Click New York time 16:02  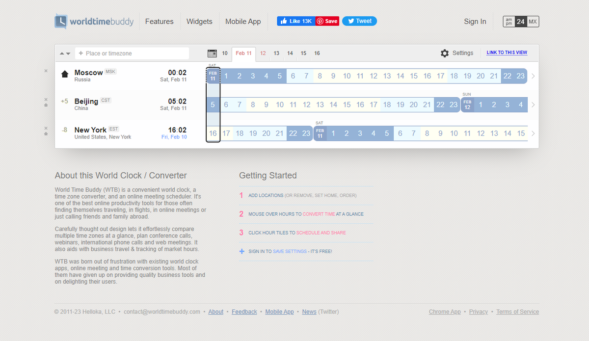pyautogui.click(x=177, y=130)
